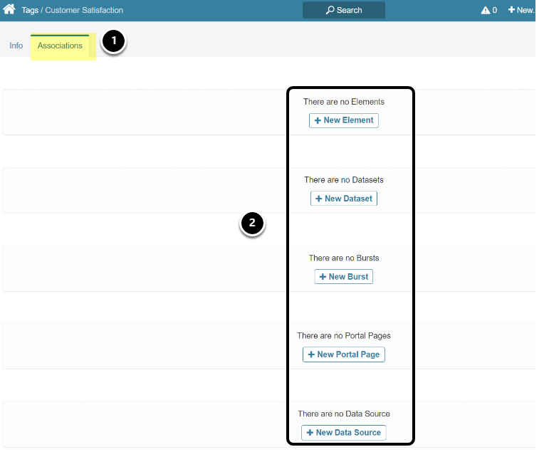Click the 'There are no Portal Pages' text
The width and height of the screenshot is (549, 452).
tap(343, 336)
